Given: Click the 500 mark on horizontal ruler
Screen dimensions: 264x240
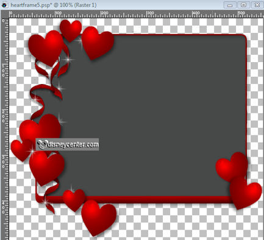Looking at the screenshot, I should (241, 13).
